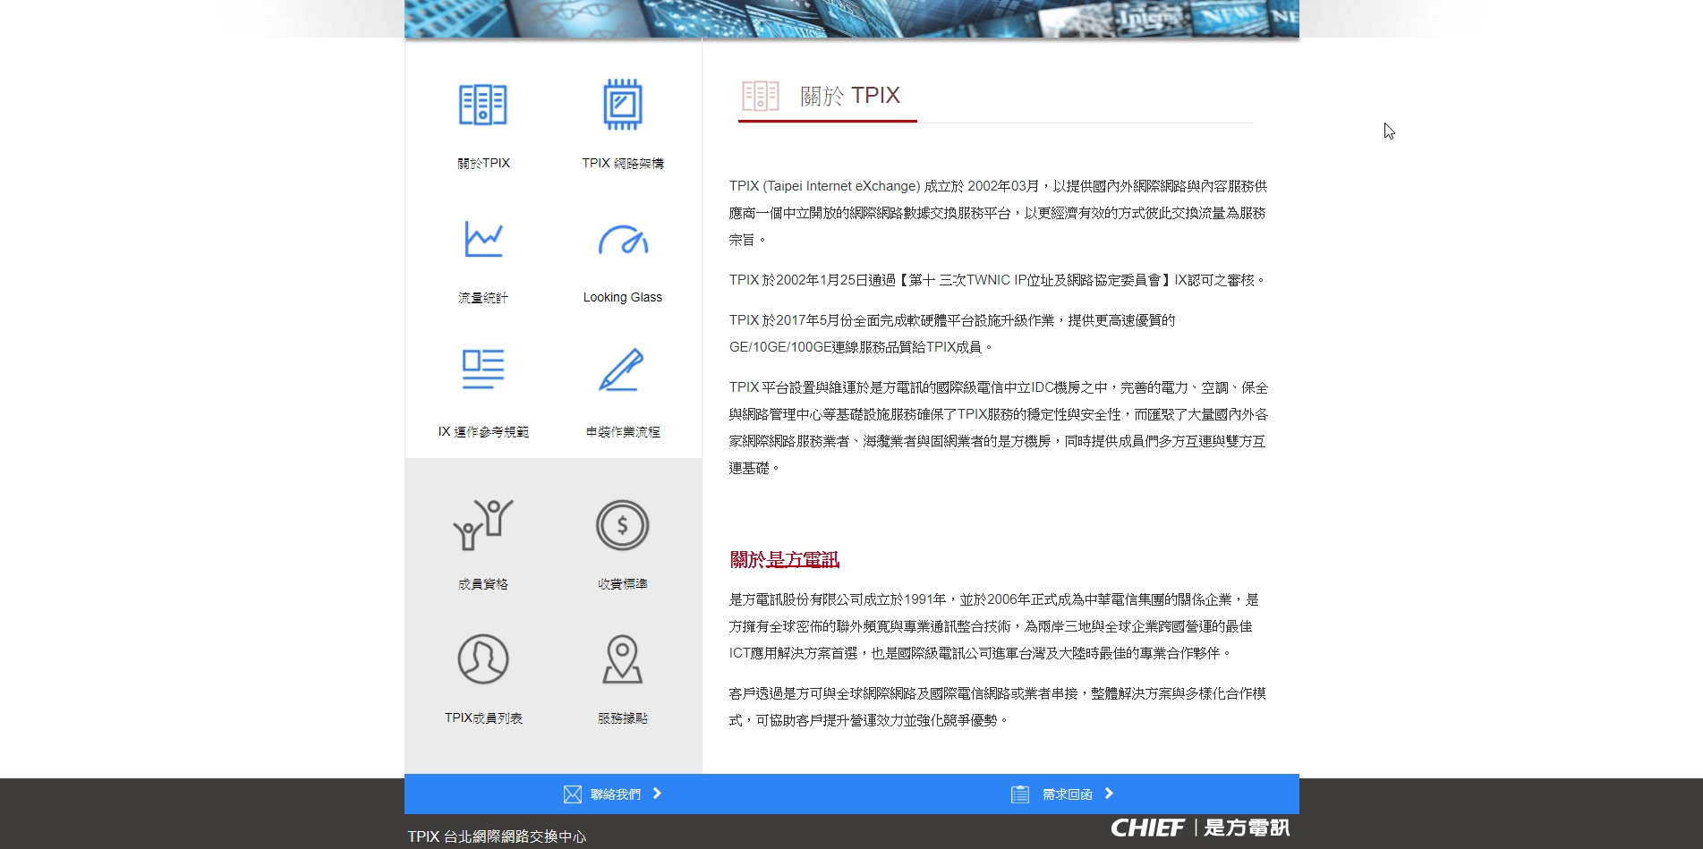Click the 申裝作業流程 menu label

pyautogui.click(x=623, y=432)
